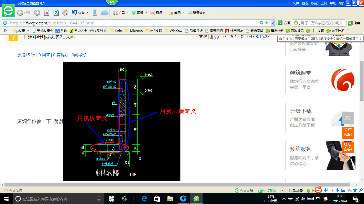Open 热点新闻 in the status bar
This screenshot has width=364, height=204.
[x=267, y=190]
